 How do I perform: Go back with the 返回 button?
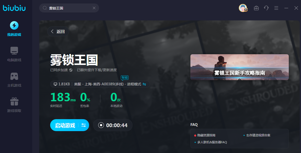coord(58,31)
